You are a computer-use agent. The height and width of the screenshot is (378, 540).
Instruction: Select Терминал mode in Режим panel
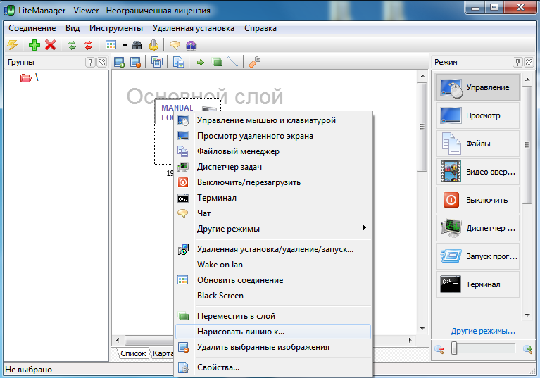coord(477,284)
